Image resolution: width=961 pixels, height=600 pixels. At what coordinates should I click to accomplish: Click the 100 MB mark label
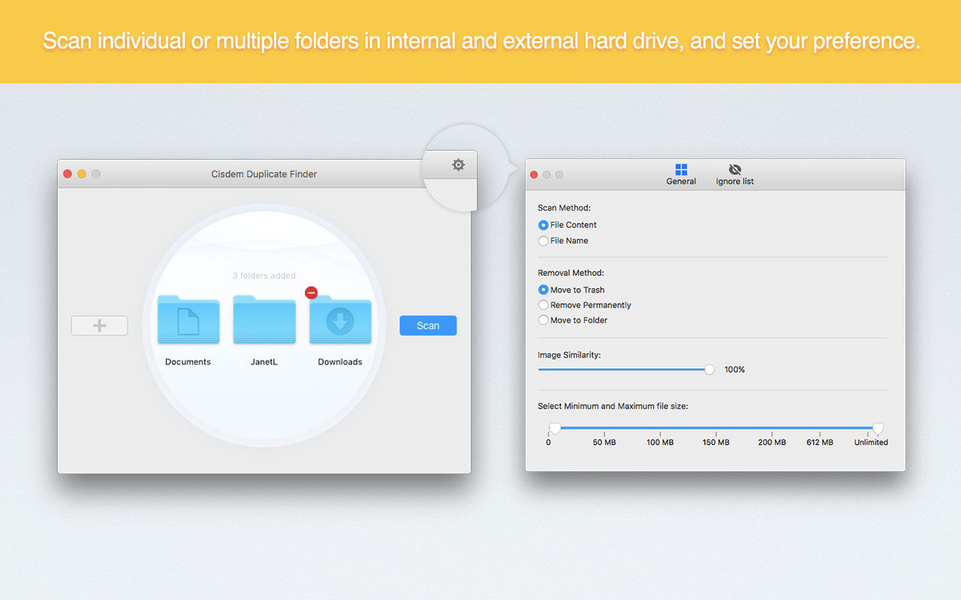click(660, 442)
